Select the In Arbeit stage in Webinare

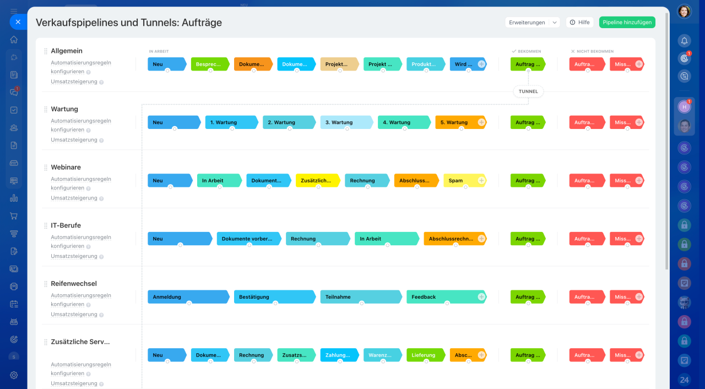(219, 180)
